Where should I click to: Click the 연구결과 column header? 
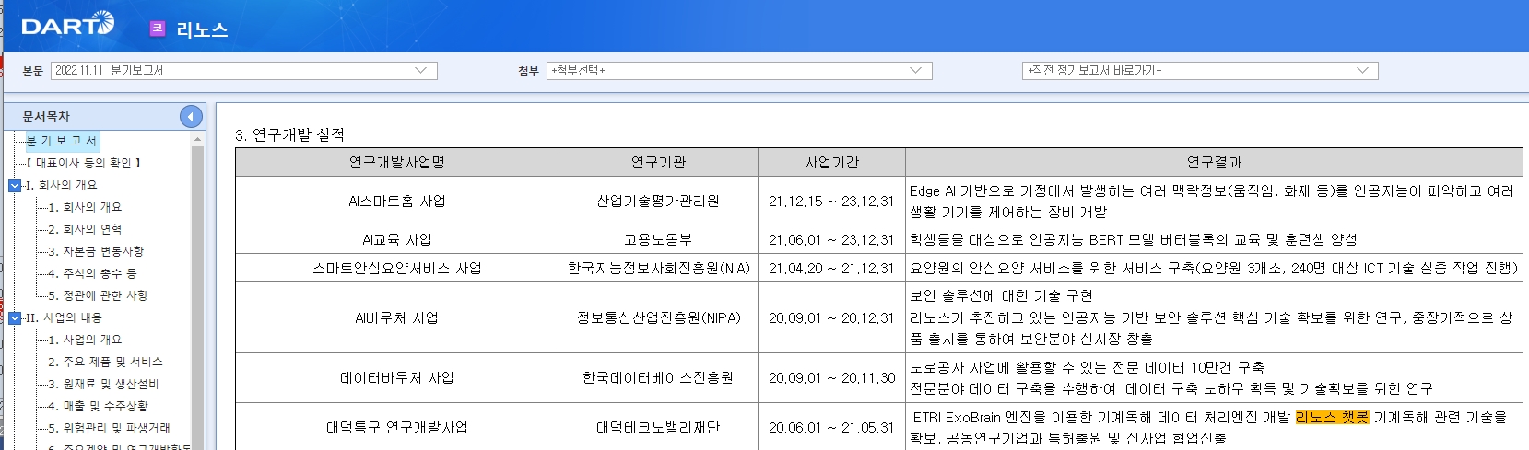click(1214, 162)
